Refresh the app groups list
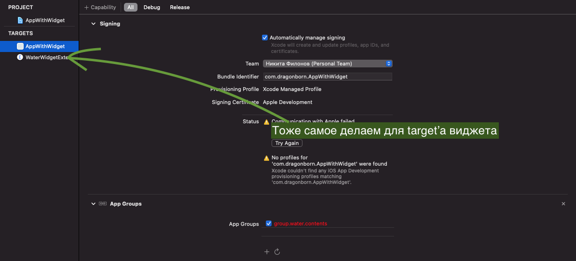This screenshot has width=576, height=261. [277, 251]
